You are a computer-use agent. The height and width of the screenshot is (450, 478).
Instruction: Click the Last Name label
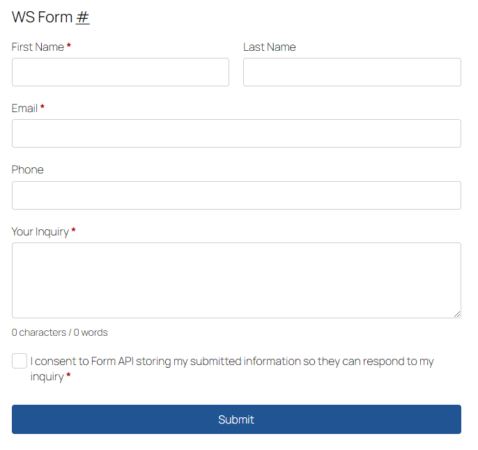tap(269, 47)
